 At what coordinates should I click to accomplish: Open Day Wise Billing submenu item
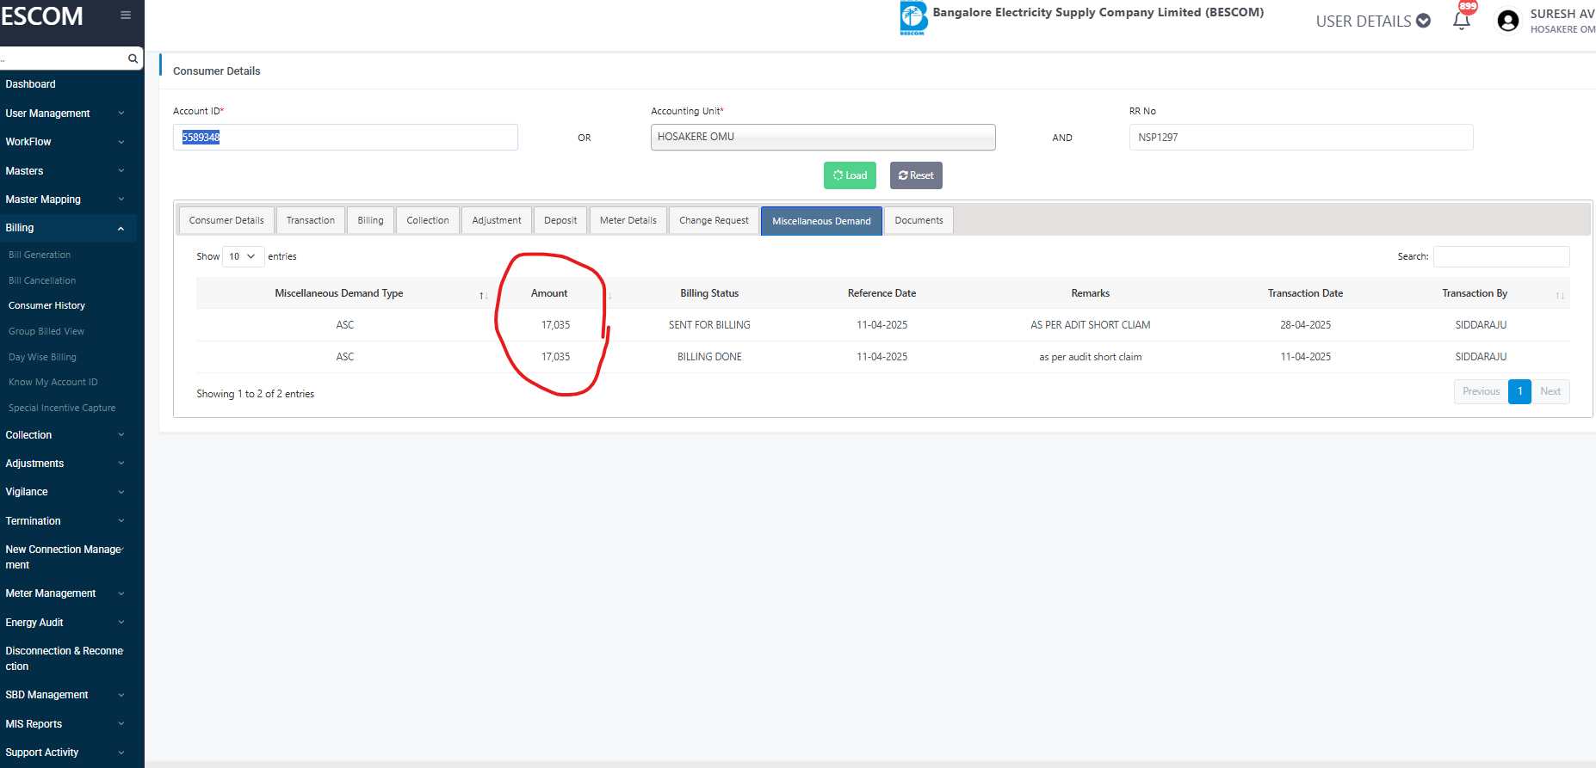42,357
